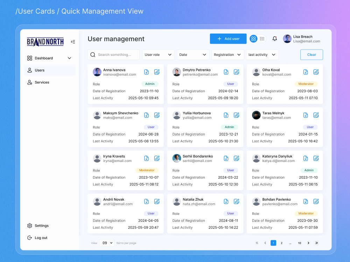
Task: Click the Admin badge on Anna Ivanova
Action: coord(150,84)
